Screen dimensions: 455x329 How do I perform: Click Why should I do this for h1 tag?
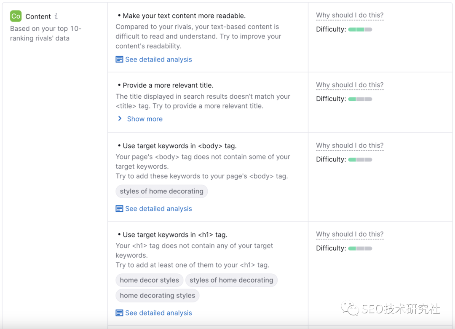point(350,234)
